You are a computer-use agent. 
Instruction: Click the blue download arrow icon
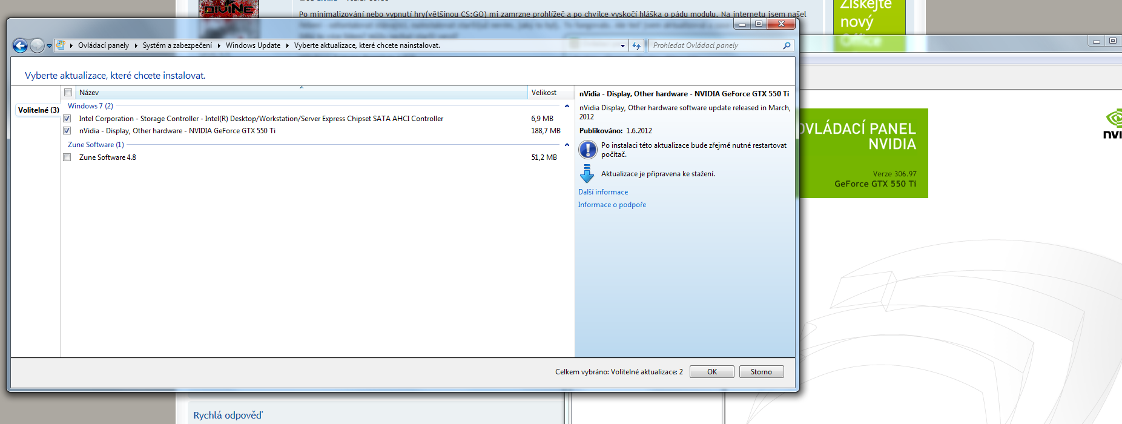pyautogui.click(x=587, y=174)
